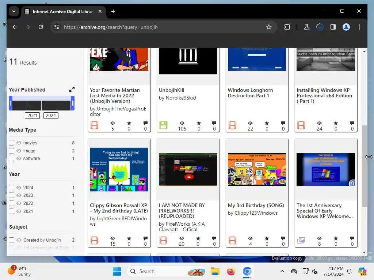Click movie film icon on My 3rd Birthday card
Viewport: 374px width, 280px height.
[x=232, y=241]
